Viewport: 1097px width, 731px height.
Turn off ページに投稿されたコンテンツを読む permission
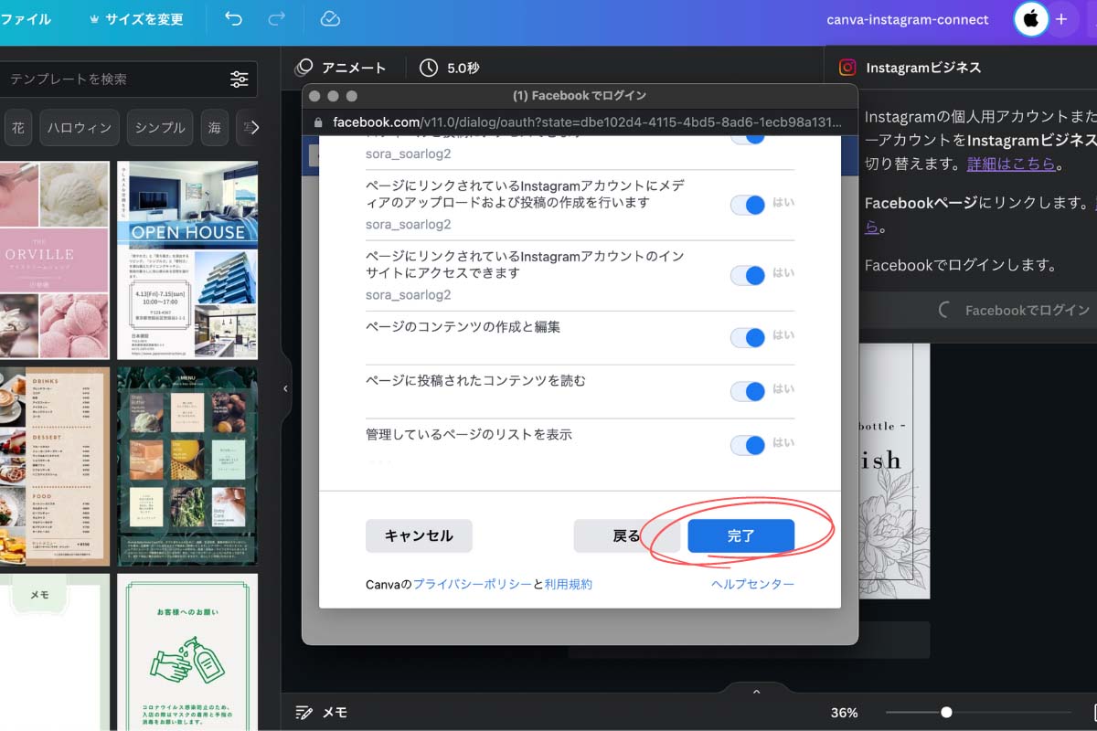pos(748,391)
